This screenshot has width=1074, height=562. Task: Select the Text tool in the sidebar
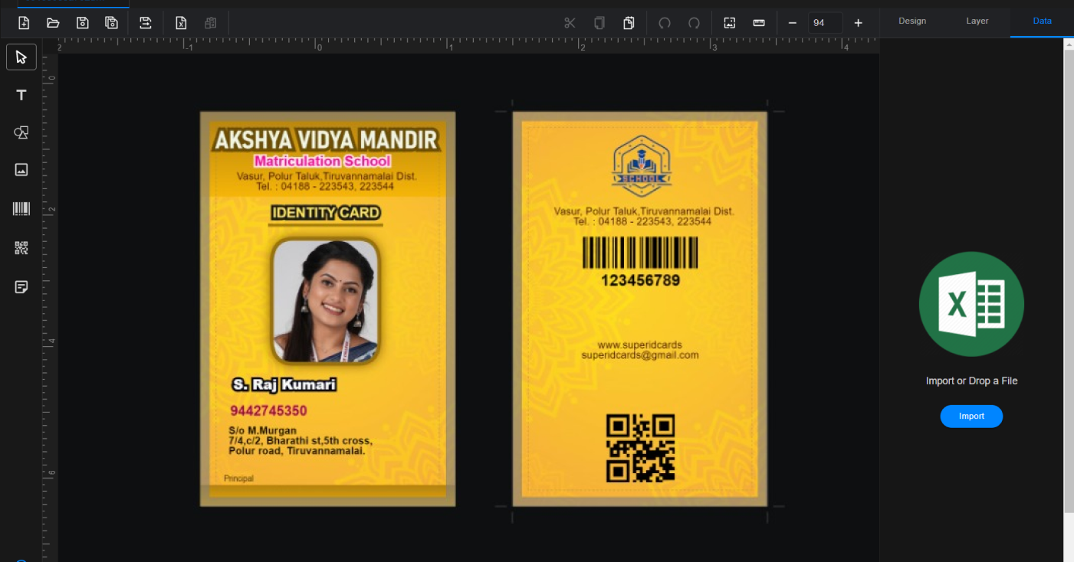coord(21,95)
